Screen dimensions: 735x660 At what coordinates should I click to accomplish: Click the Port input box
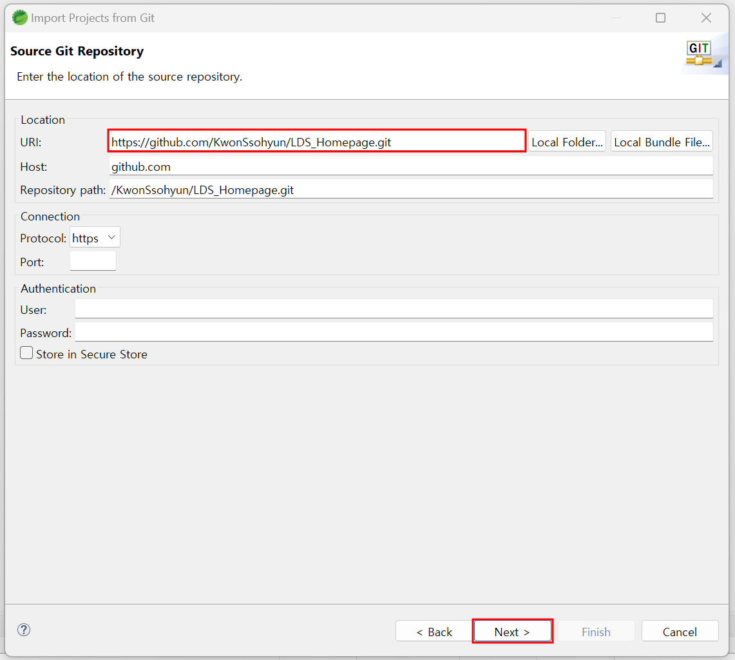click(x=93, y=261)
